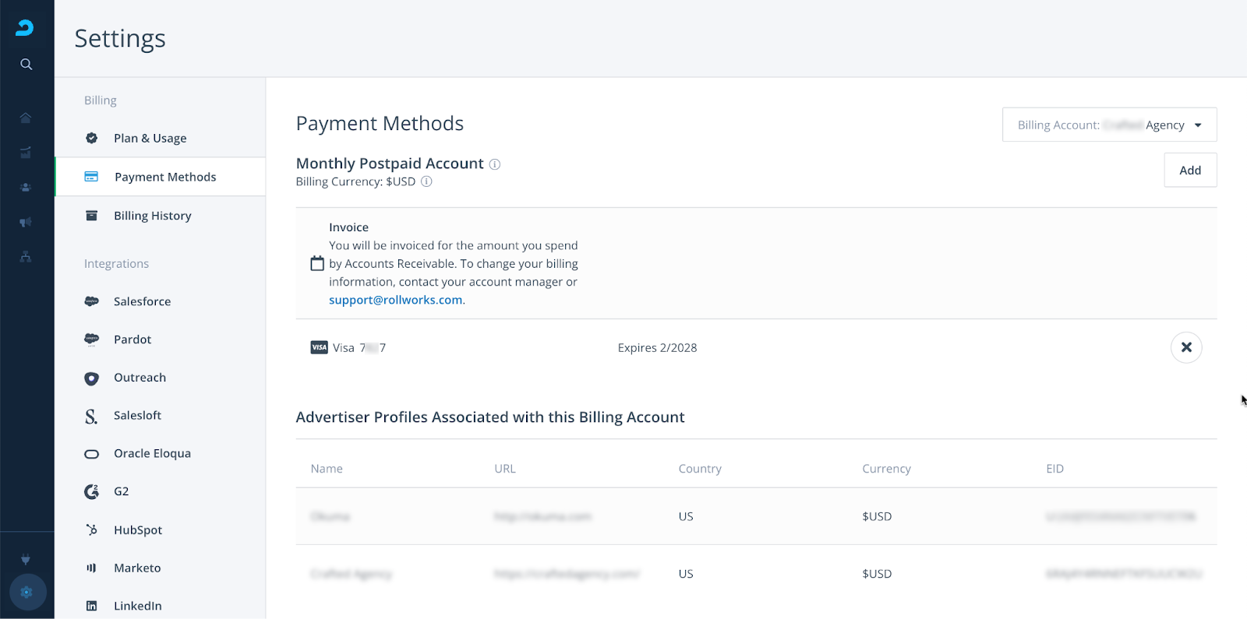Click the EID column header
The image size is (1247, 619).
(1054, 469)
